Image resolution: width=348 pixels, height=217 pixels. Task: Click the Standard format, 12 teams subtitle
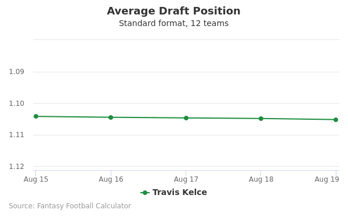pos(173,23)
